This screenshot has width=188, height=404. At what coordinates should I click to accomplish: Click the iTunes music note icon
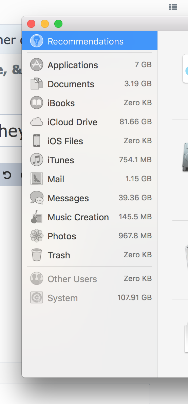tap(36, 160)
